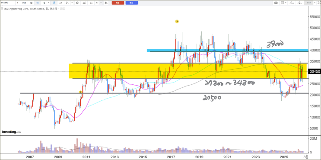Image resolution: width=321 pixels, height=160 pixels.
Task: Click the blue sell button
Action: pos(132,3)
